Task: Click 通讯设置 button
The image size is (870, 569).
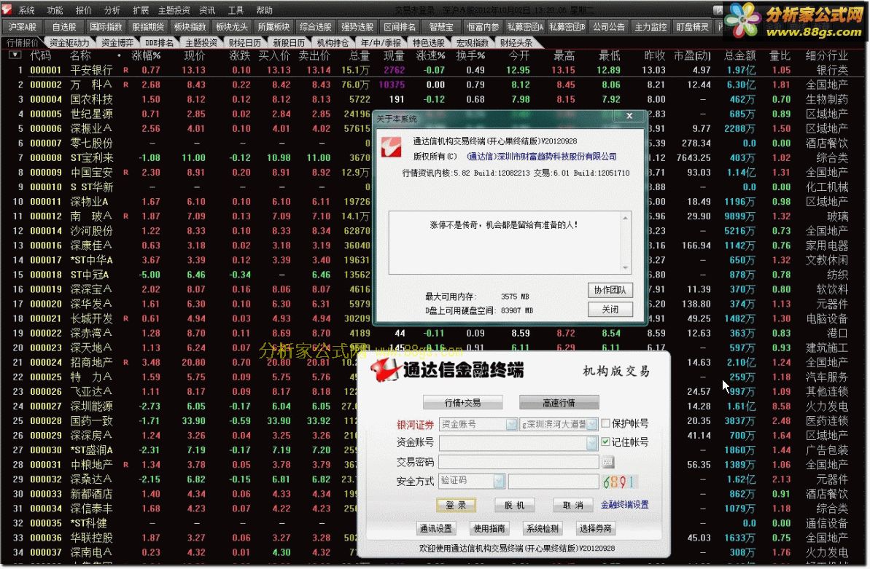Action: (436, 528)
